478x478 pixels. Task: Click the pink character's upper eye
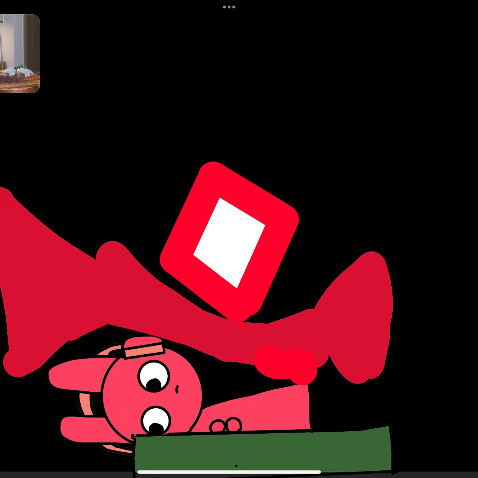(x=154, y=376)
